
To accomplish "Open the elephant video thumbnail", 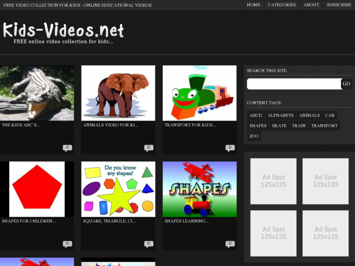I will pyautogui.click(x=118, y=93).
